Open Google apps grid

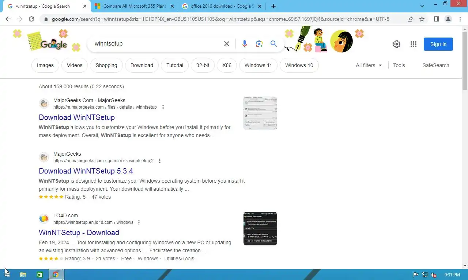414,44
